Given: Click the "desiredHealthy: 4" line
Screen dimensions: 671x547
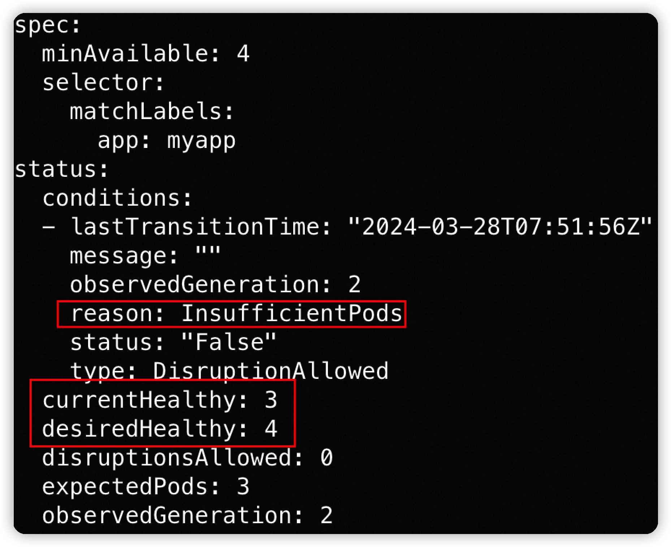Looking at the screenshot, I should click(x=160, y=429).
